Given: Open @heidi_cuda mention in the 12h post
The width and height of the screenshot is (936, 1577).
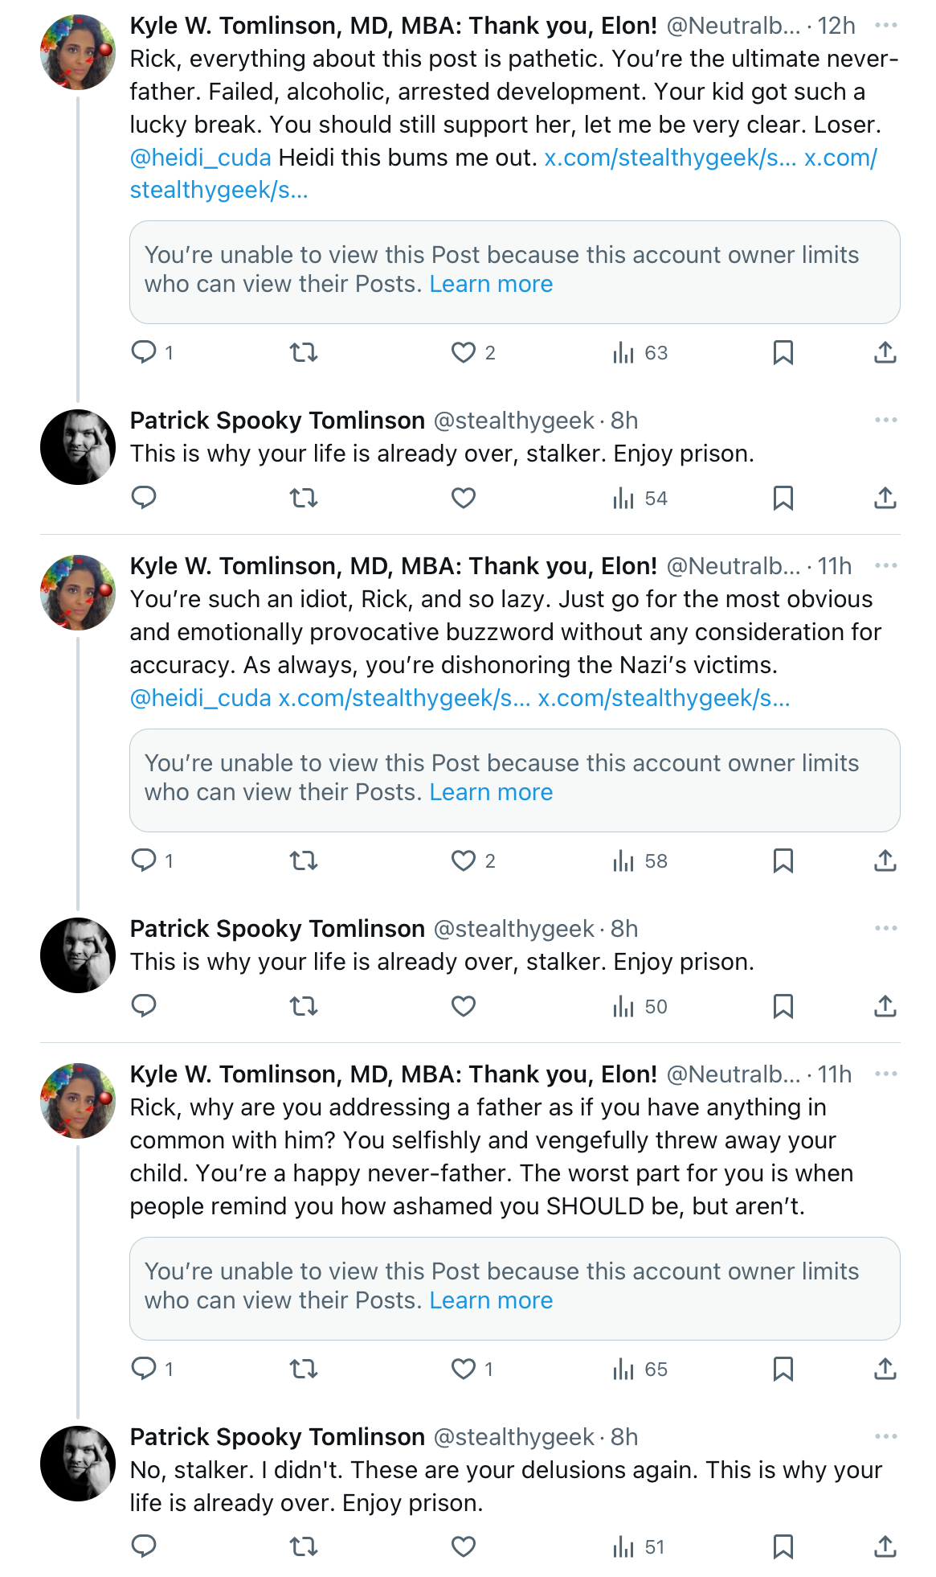Looking at the screenshot, I should (x=201, y=157).
